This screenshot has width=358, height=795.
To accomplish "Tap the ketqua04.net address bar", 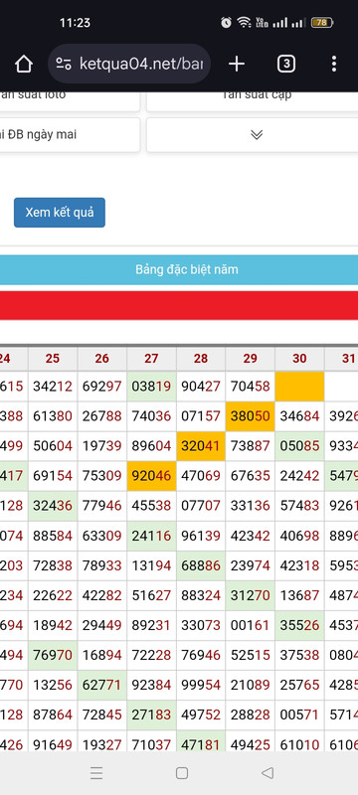I will point(129,64).
